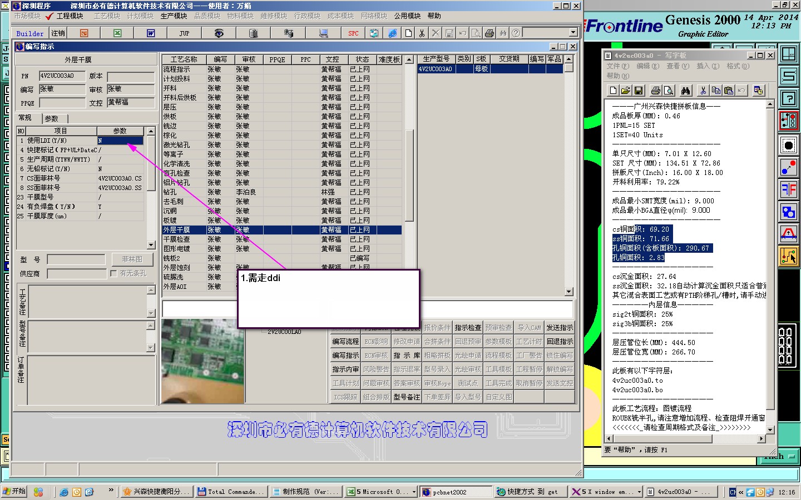Viewport: 801px width, 500px height.
Task: Click the 工艺名称 column header
Action: (184, 59)
